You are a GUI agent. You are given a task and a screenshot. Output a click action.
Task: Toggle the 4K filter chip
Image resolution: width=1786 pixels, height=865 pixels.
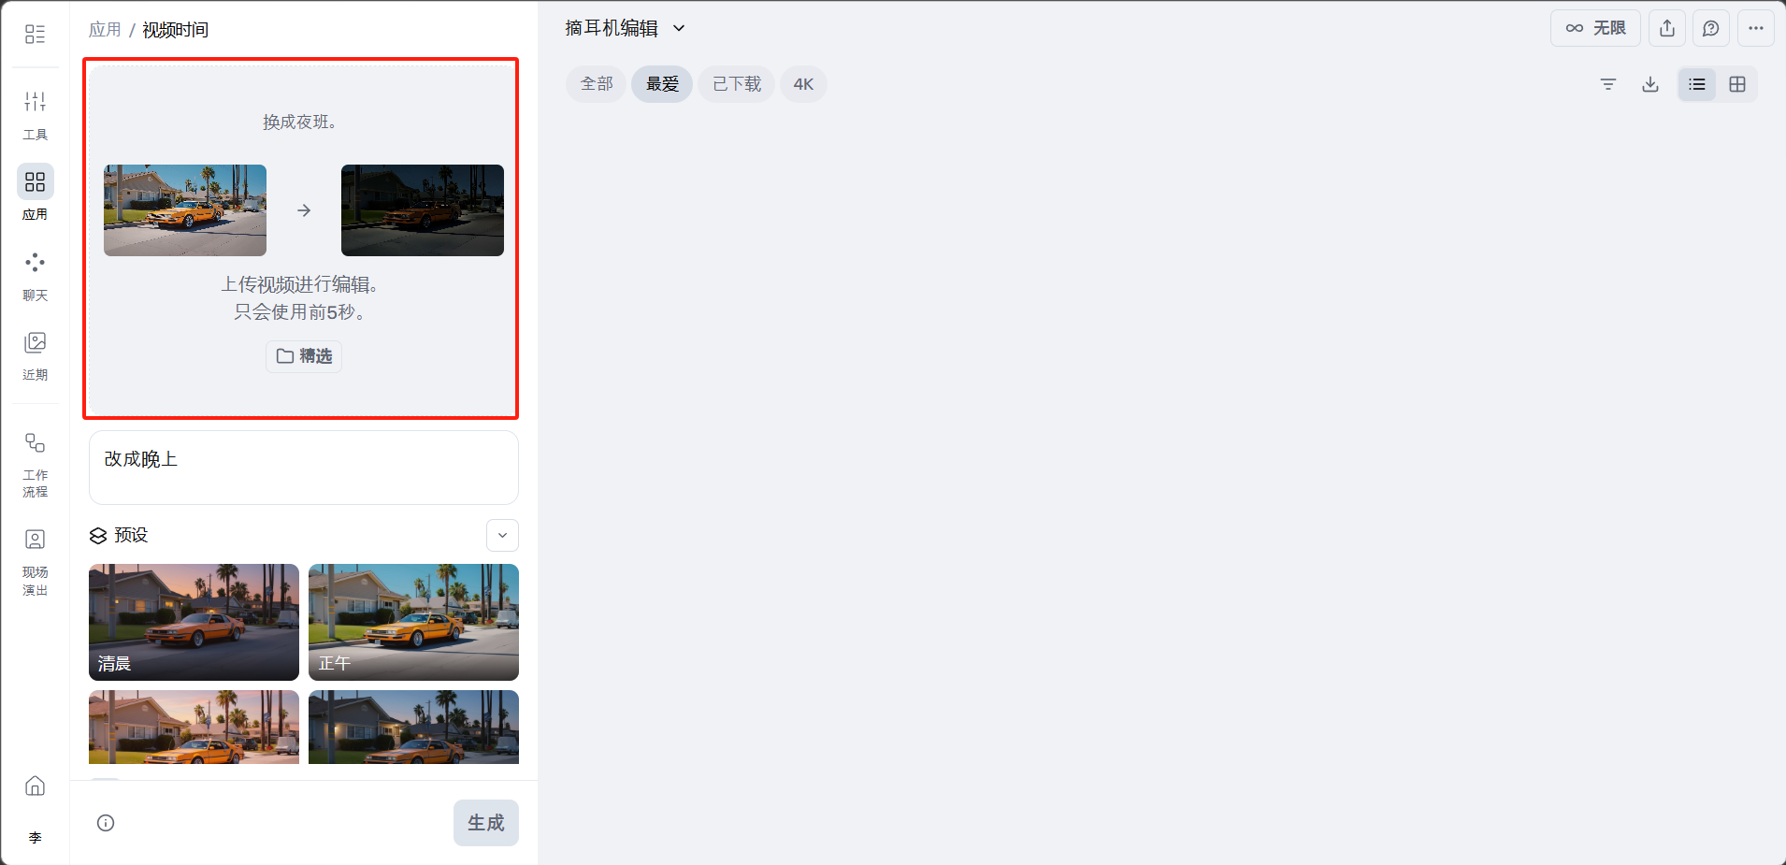pos(803,84)
